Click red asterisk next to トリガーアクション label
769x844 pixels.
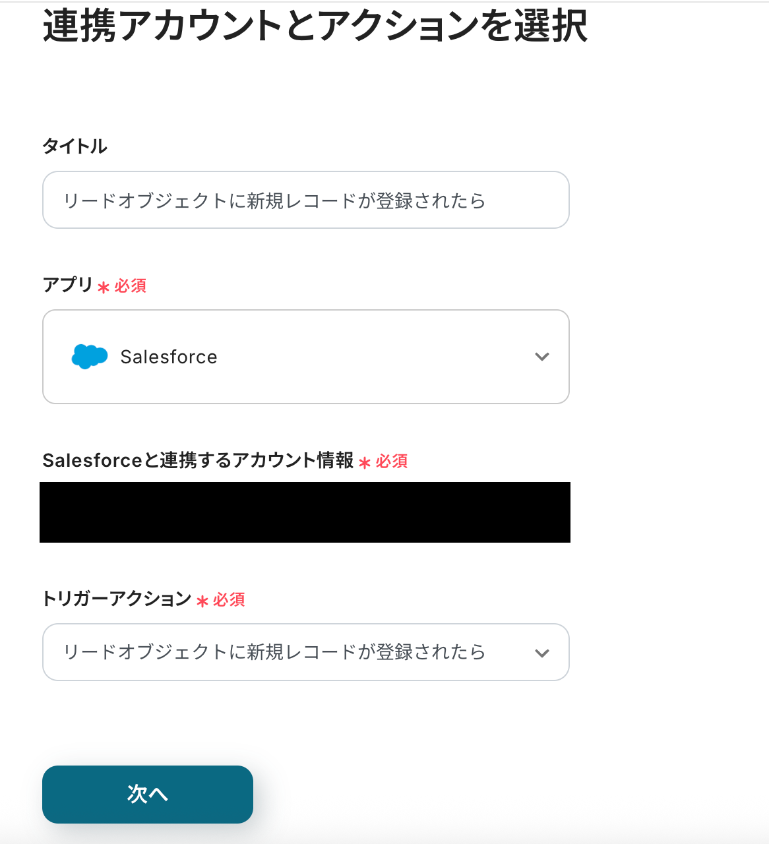click(202, 601)
